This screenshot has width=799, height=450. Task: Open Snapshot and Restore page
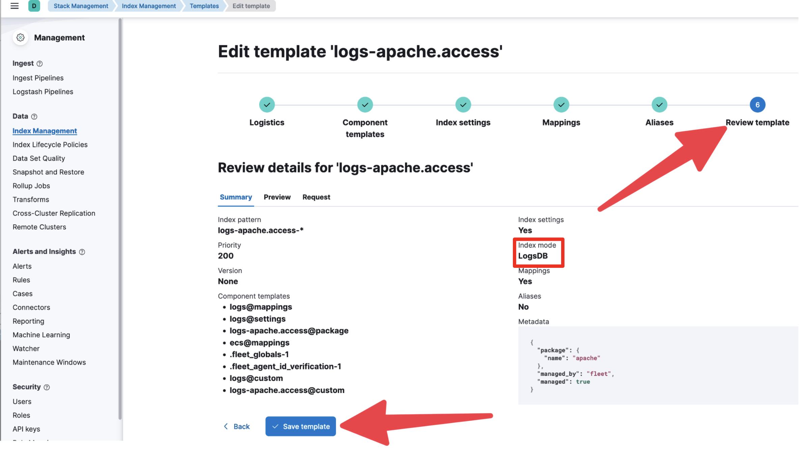(48, 172)
